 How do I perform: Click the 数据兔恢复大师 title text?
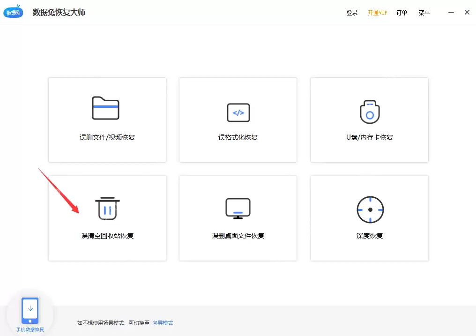coord(59,13)
